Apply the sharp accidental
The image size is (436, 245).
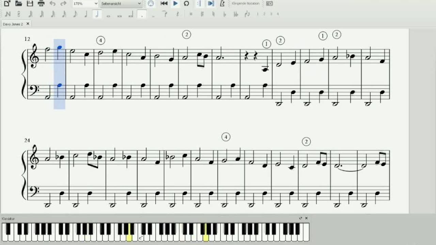coord(202,14)
